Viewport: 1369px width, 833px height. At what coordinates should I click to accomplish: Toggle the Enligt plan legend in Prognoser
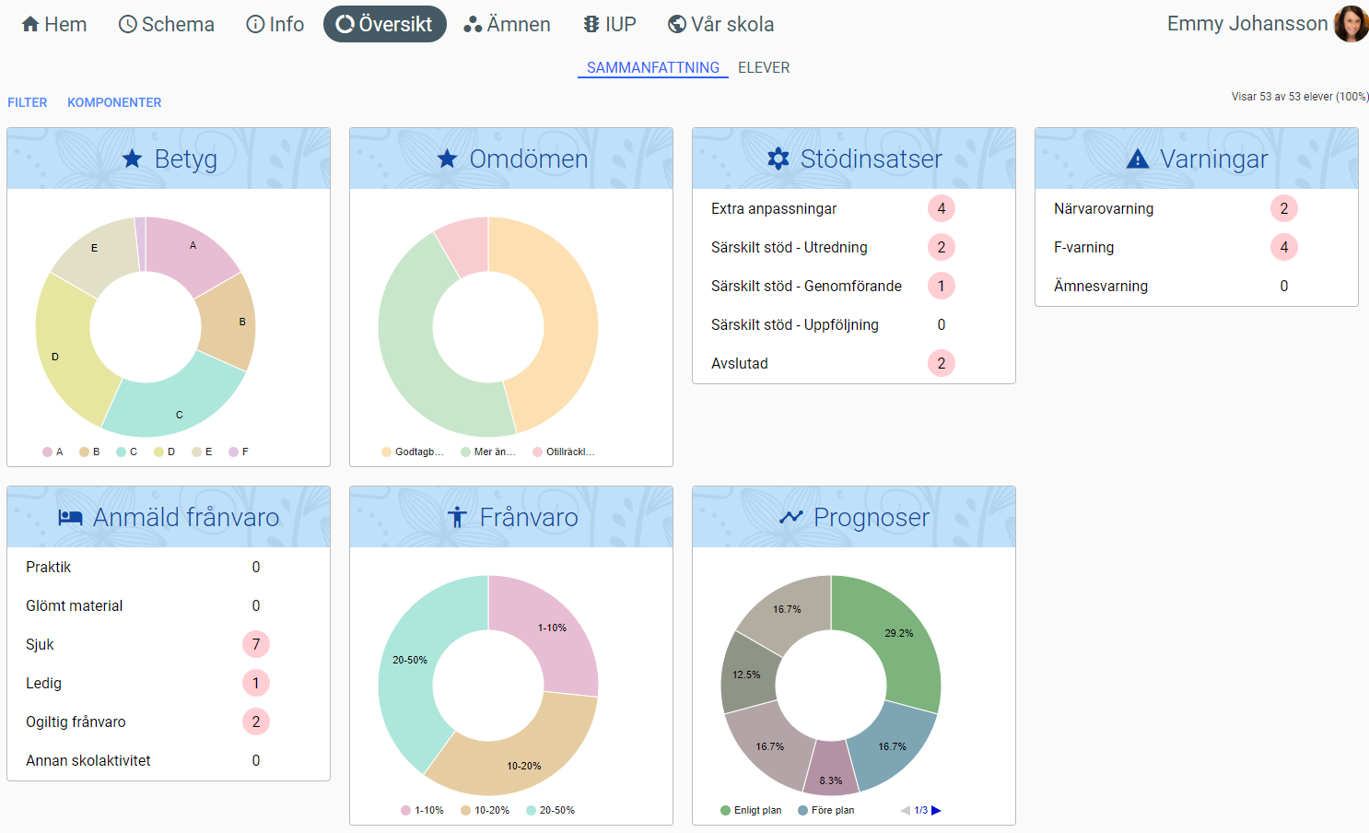(x=750, y=810)
